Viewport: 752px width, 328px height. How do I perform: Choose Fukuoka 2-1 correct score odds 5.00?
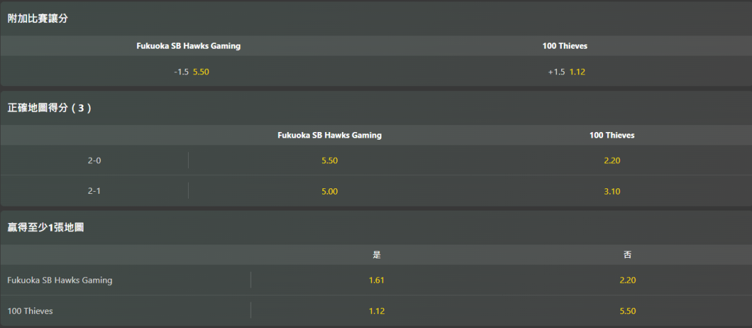329,191
